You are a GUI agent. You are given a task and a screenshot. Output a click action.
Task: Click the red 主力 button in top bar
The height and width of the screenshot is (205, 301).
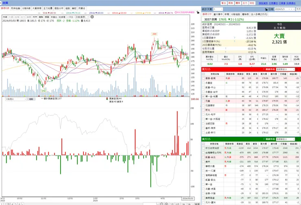[245, 3]
